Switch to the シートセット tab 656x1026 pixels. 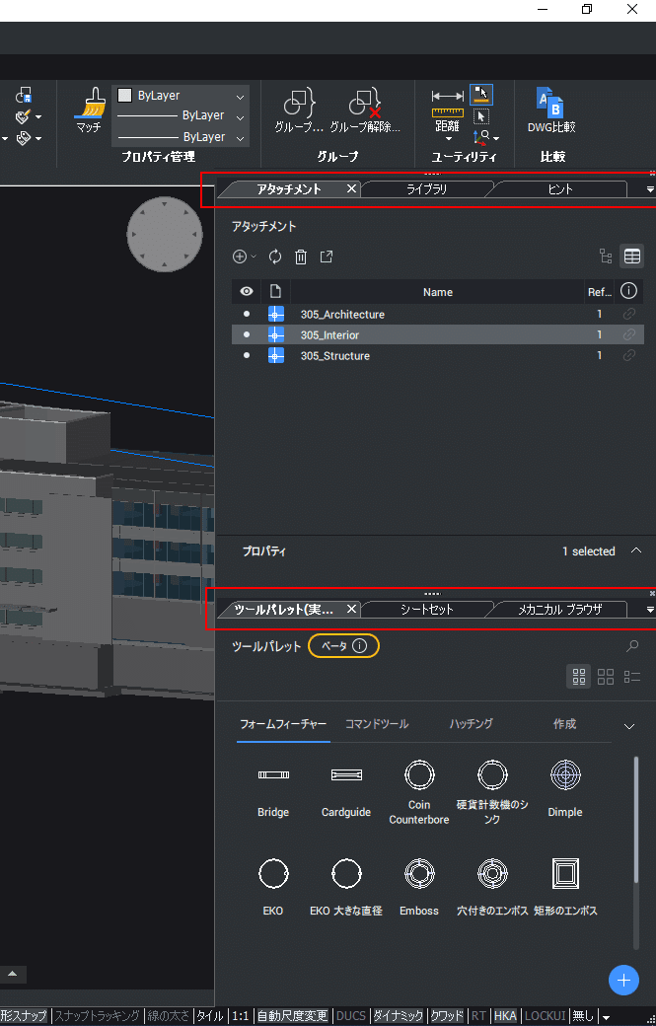(426, 610)
